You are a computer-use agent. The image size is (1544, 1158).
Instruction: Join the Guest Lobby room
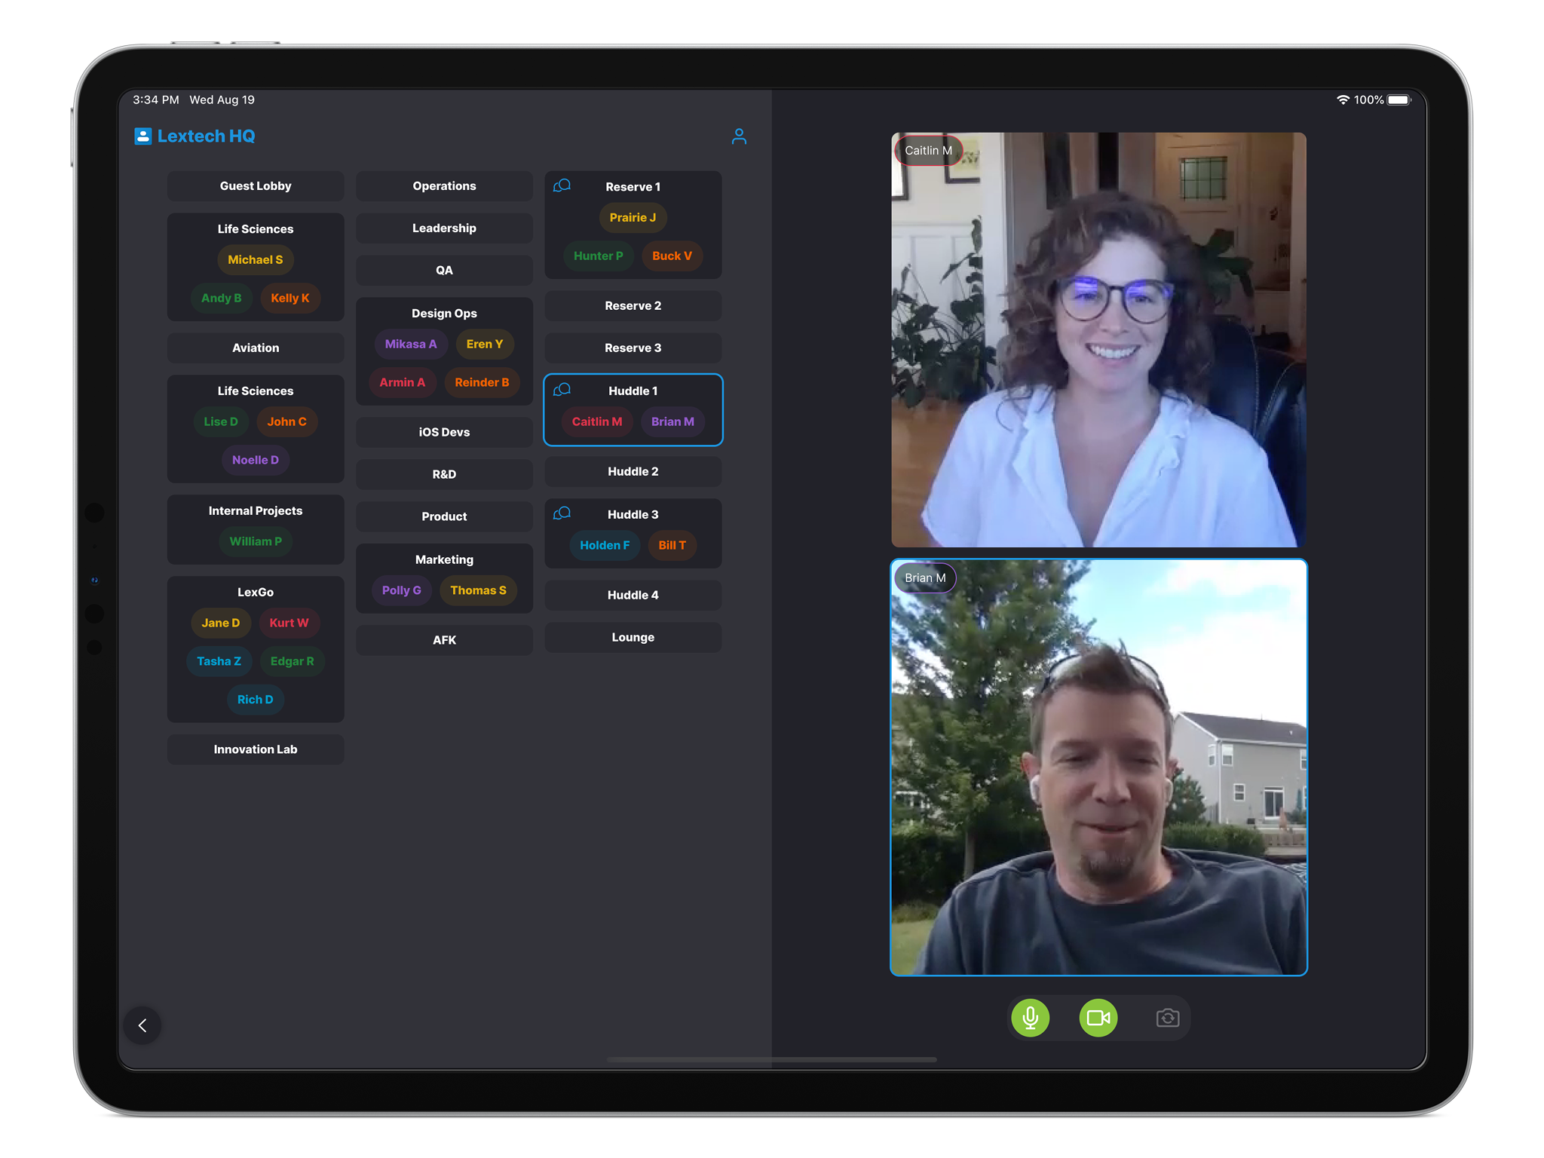pyautogui.click(x=256, y=186)
